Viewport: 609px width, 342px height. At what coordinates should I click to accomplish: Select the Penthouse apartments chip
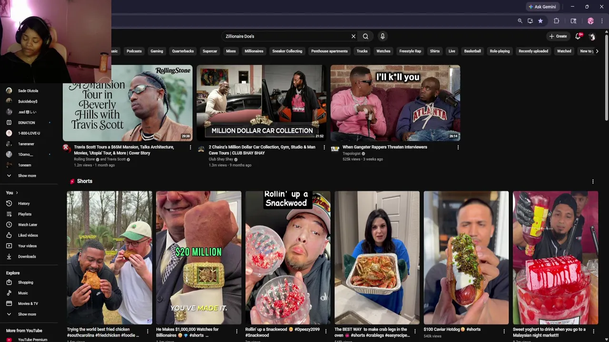329,51
